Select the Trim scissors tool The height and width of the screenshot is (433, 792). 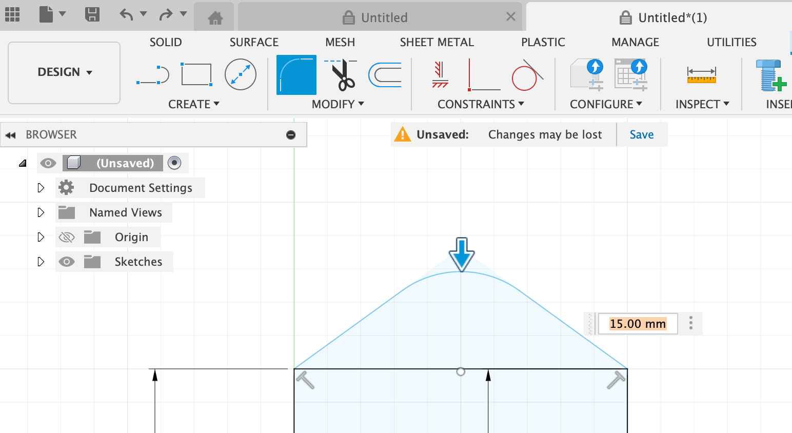pos(341,75)
